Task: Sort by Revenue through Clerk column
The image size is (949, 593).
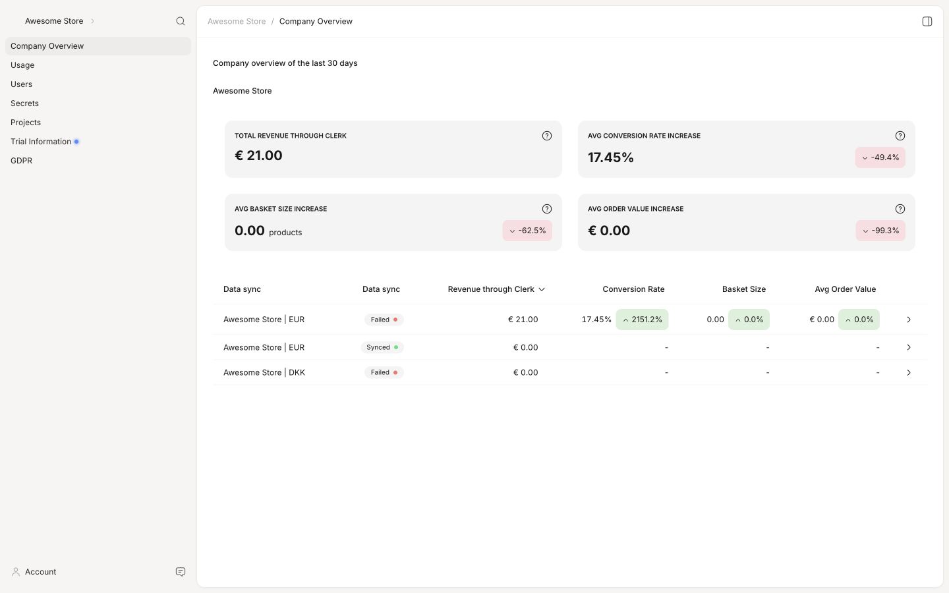Action: click(496, 289)
